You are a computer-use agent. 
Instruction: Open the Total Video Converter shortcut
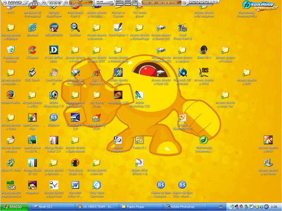(x=97, y=185)
